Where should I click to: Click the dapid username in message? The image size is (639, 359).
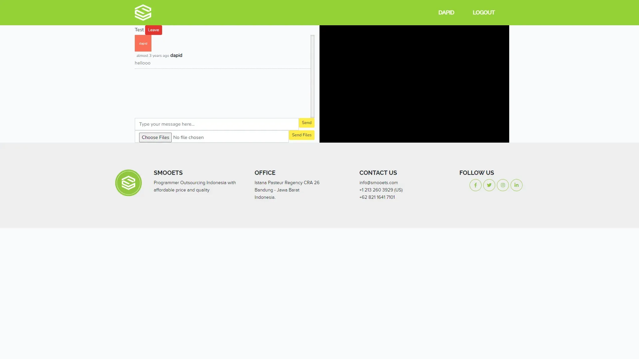176,56
